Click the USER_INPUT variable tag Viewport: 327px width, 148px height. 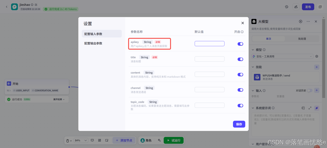(21, 90)
